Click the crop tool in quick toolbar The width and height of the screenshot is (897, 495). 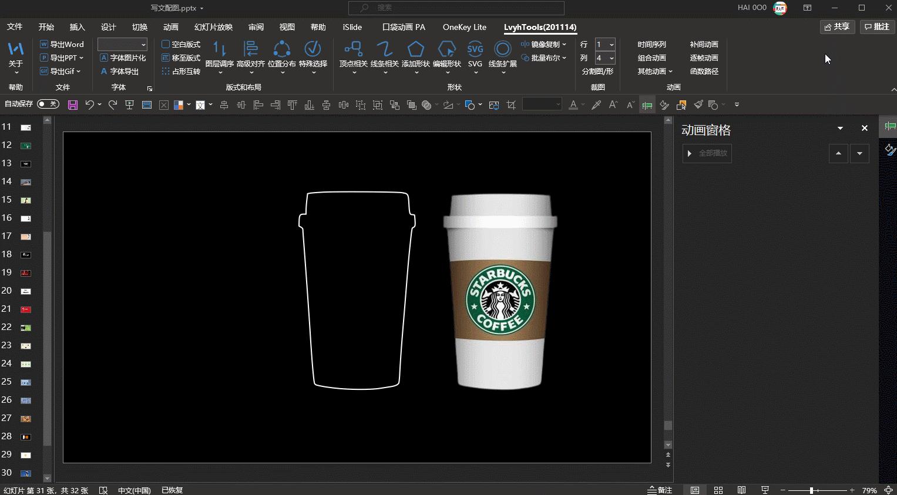pos(511,105)
